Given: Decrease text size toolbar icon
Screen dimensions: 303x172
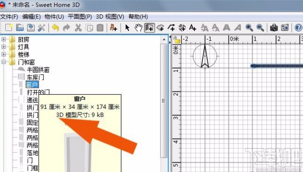Looking at the screenshot, I should (x=215, y=28).
